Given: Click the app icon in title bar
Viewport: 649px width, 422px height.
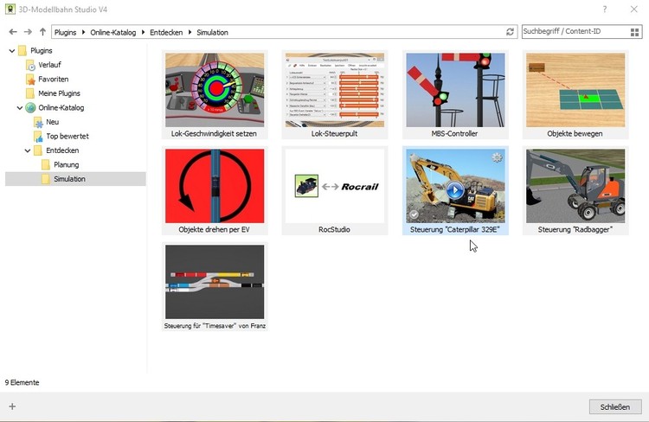Looking at the screenshot, I should pyautogui.click(x=10, y=10).
